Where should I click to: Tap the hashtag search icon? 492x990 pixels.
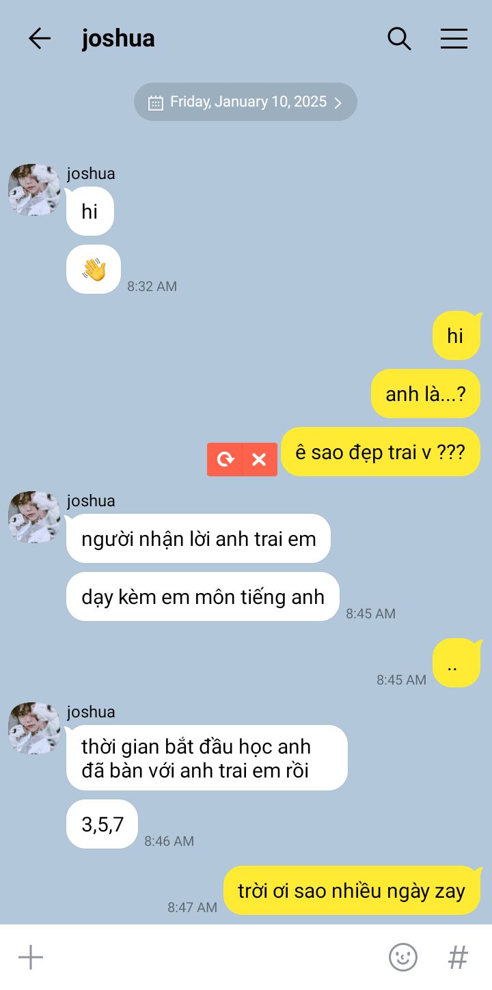point(458,957)
